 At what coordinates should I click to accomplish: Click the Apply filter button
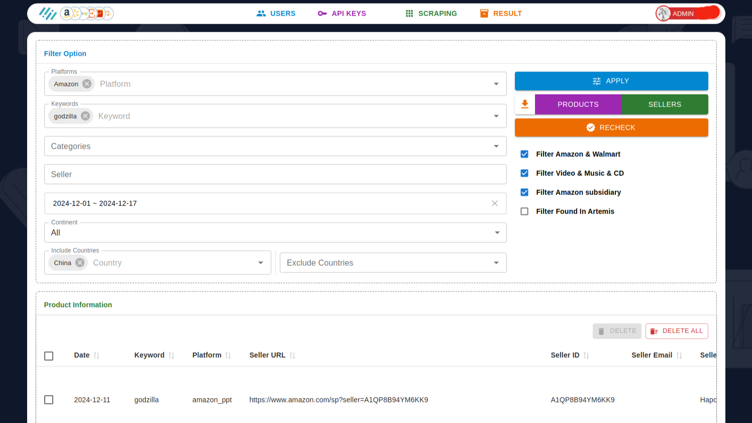611,81
